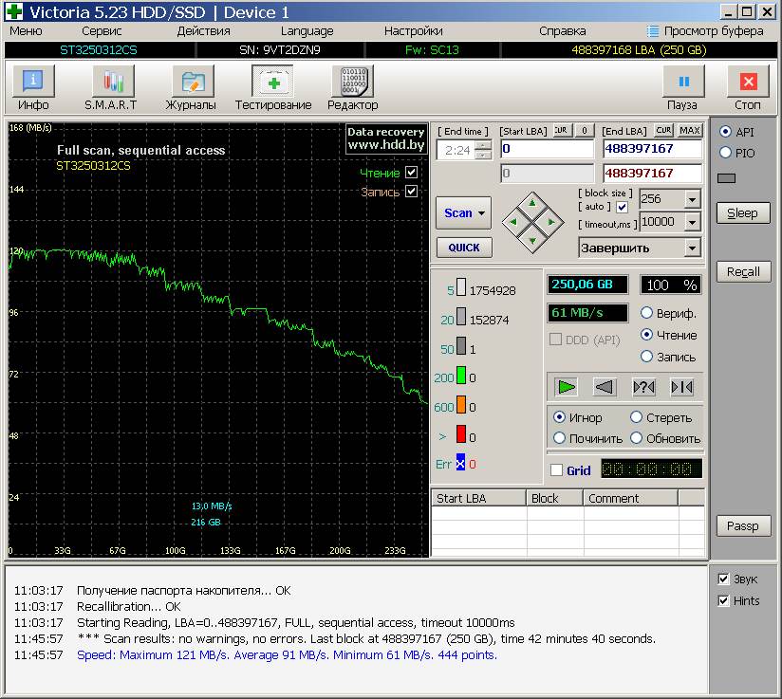
Task: Select the Чтение read mode
Action: [x=646, y=335]
